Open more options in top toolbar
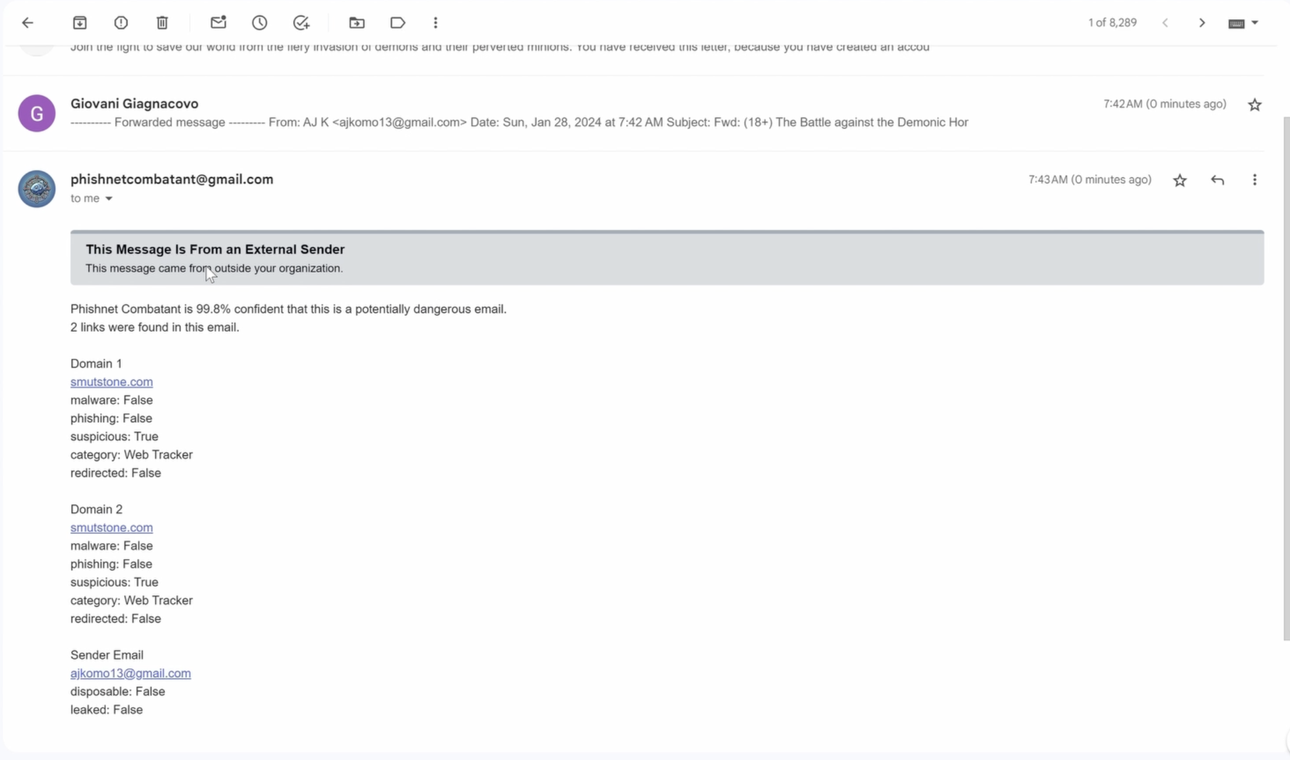 click(x=435, y=23)
